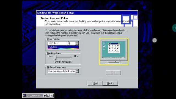
Task: Click the command prompt icon of D:\WINNT
Action: click(24, 95)
